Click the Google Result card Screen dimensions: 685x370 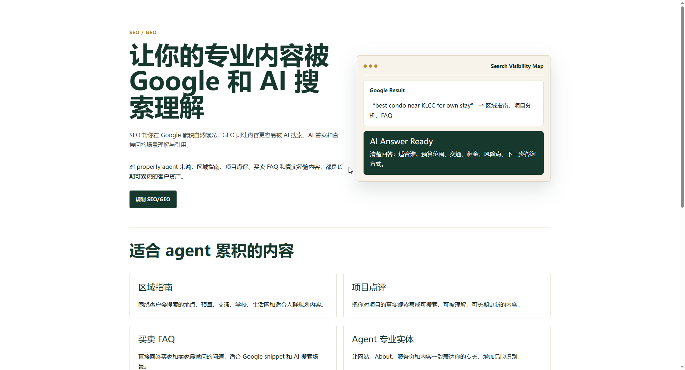coord(453,103)
